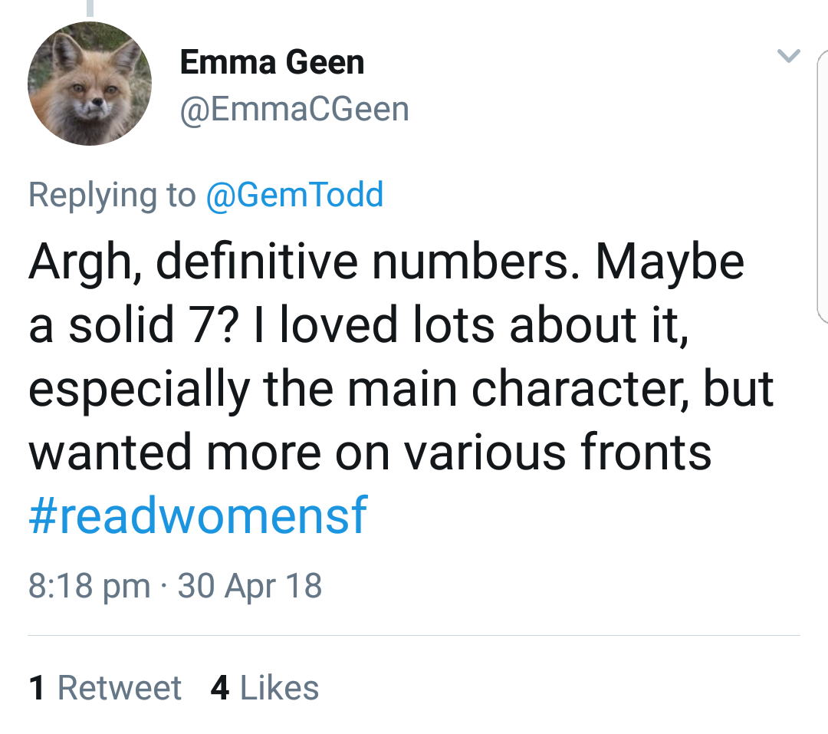The height and width of the screenshot is (734, 828).
Task: View who liked via '4 Likes'
Action: click(x=264, y=687)
